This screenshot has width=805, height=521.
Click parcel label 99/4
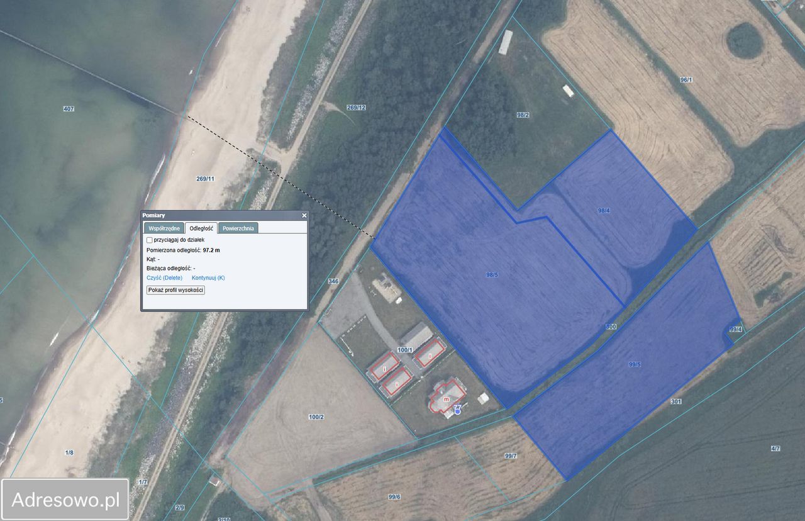click(736, 329)
